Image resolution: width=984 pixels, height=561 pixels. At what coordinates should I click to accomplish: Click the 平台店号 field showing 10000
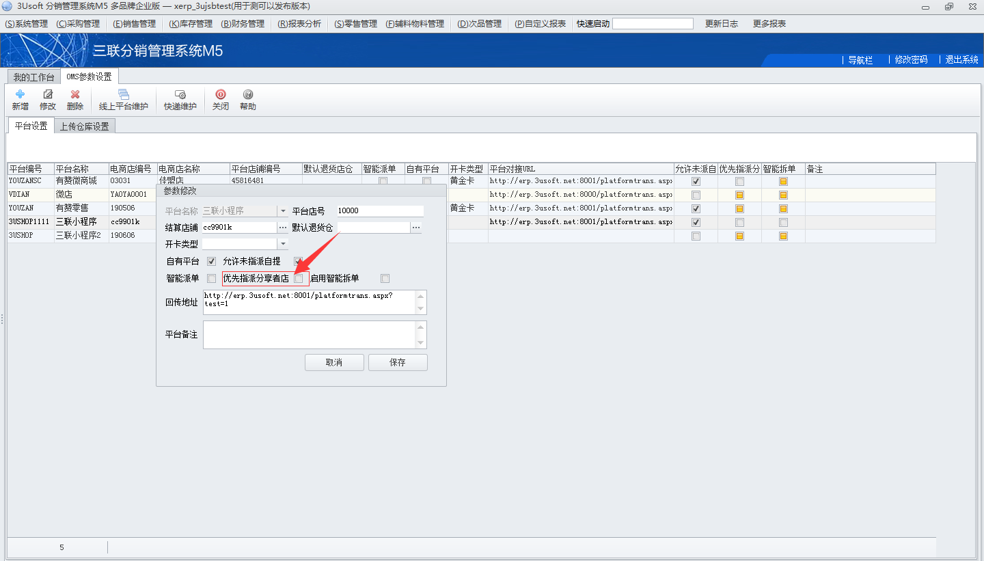(380, 211)
